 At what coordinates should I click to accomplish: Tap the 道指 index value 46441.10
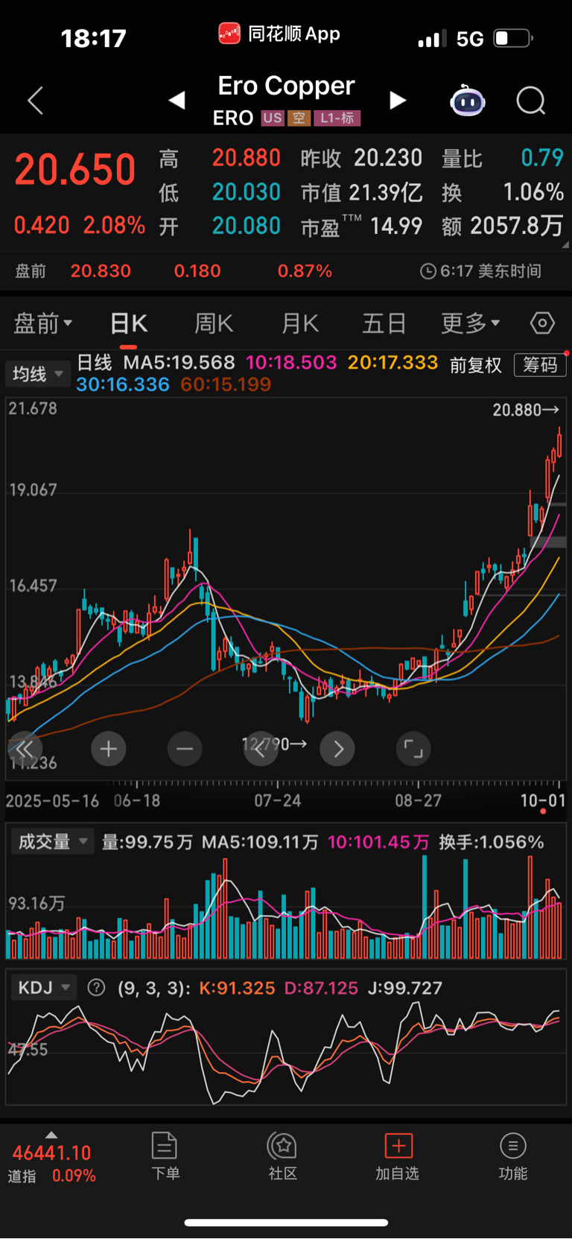coord(51,1153)
